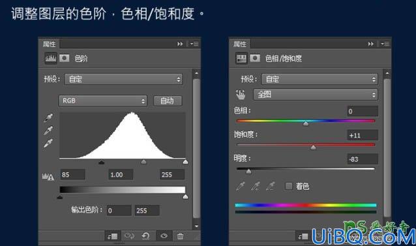
Task: Click the 明度 lightness slider handle
Action: point(248,172)
